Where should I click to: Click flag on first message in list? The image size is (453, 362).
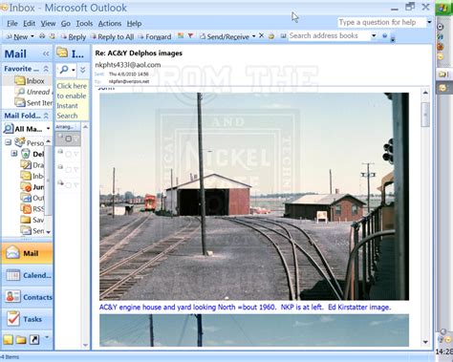coord(75,138)
